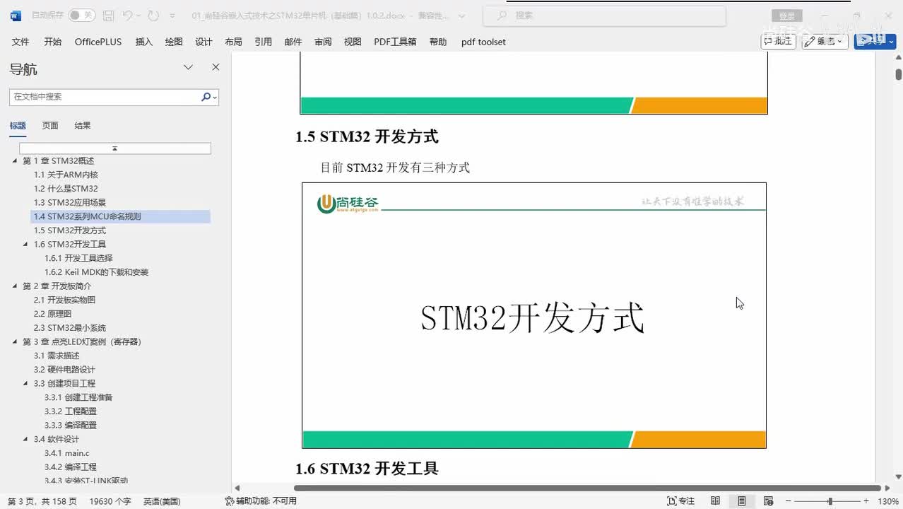Click the 登录 sign-in button
The height and width of the screenshot is (509, 903).
tap(786, 16)
